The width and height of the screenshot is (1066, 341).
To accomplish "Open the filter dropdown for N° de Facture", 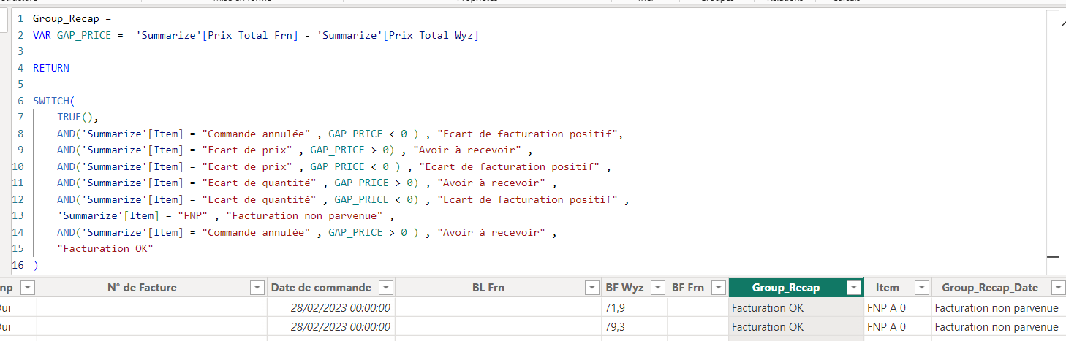I will [257, 288].
